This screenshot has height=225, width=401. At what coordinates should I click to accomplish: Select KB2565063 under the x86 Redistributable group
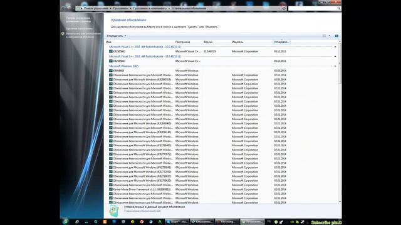pos(119,61)
